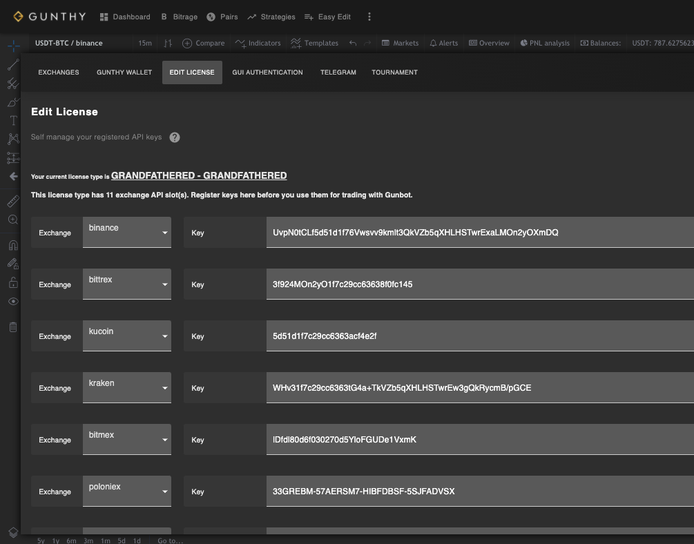This screenshot has width=694, height=544.
Task: Select the ruler measure tool
Action: [12, 202]
